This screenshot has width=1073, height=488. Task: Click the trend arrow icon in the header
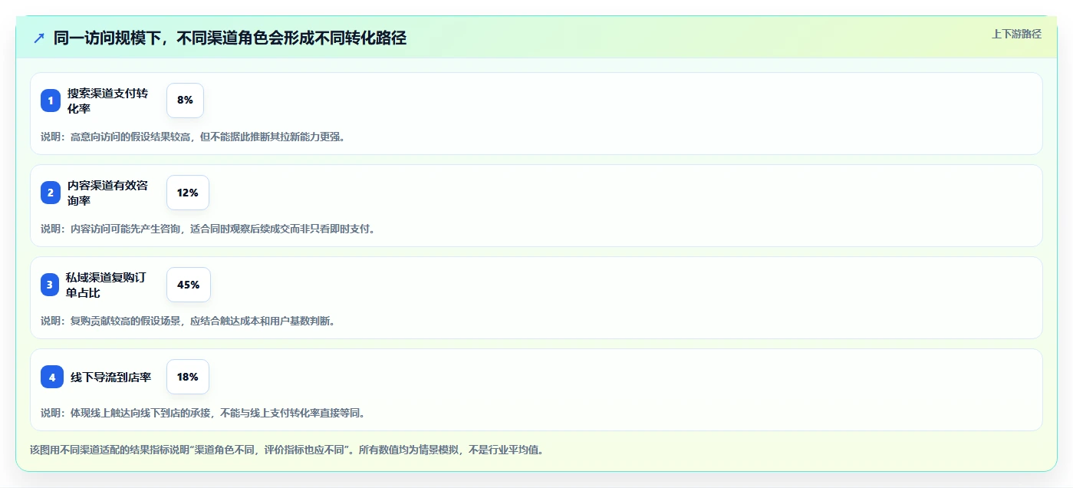[x=39, y=38]
